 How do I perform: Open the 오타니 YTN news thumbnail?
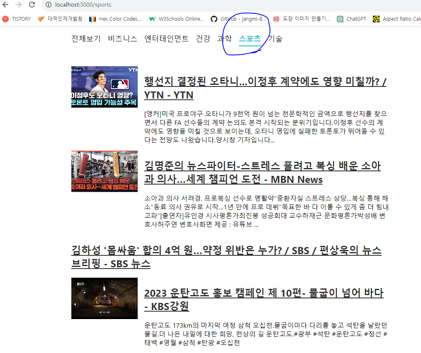point(105,87)
